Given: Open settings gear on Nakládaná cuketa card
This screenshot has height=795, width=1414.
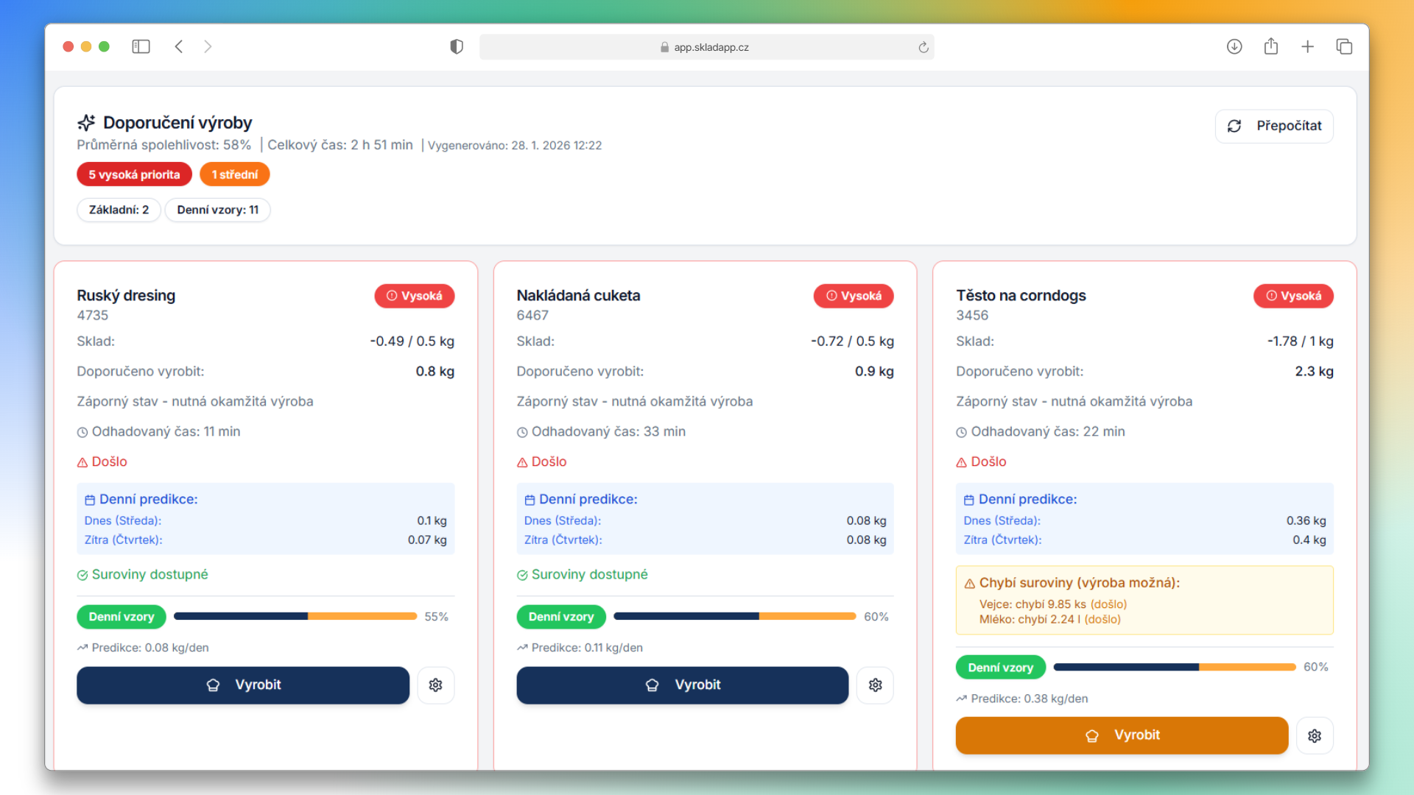Looking at the screenshot, I should click(x=875, y=685).
